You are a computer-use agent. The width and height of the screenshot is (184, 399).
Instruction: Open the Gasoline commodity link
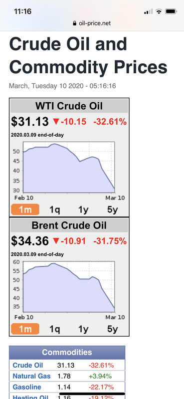[27, 387]
